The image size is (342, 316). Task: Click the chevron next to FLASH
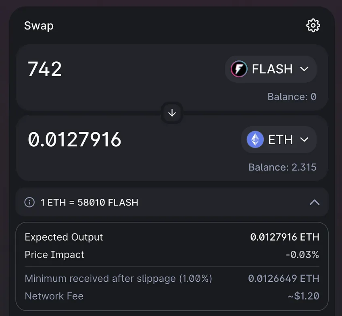click(x=304, y=69)
